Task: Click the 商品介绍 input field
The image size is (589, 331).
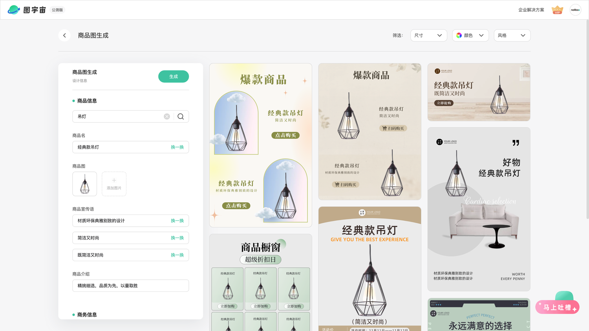Action: pos(130,286)
